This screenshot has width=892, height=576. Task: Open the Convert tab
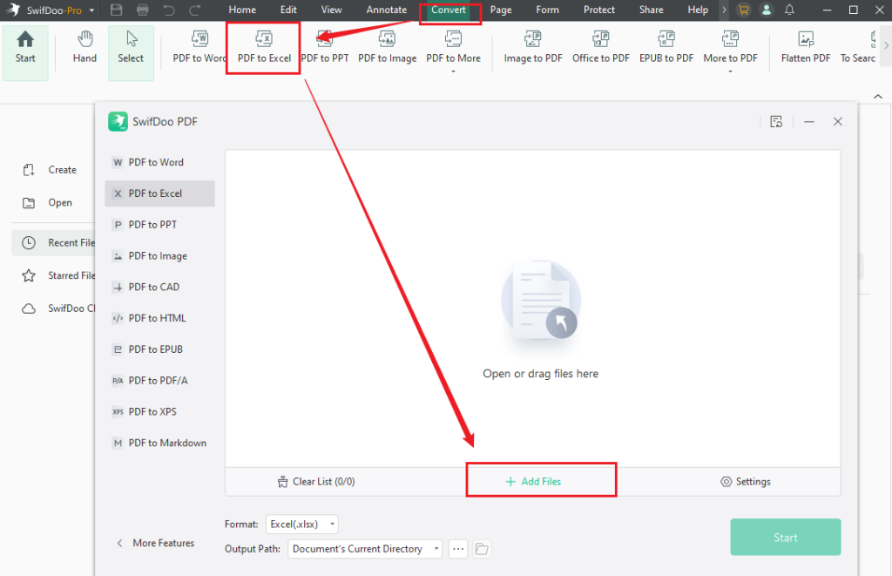click(449, 10)
